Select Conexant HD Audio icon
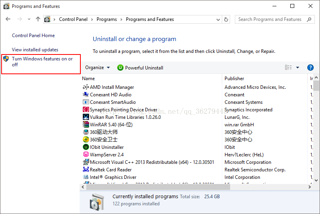Image resolution: width=320 pixels, height=214 pixels. 86,95
